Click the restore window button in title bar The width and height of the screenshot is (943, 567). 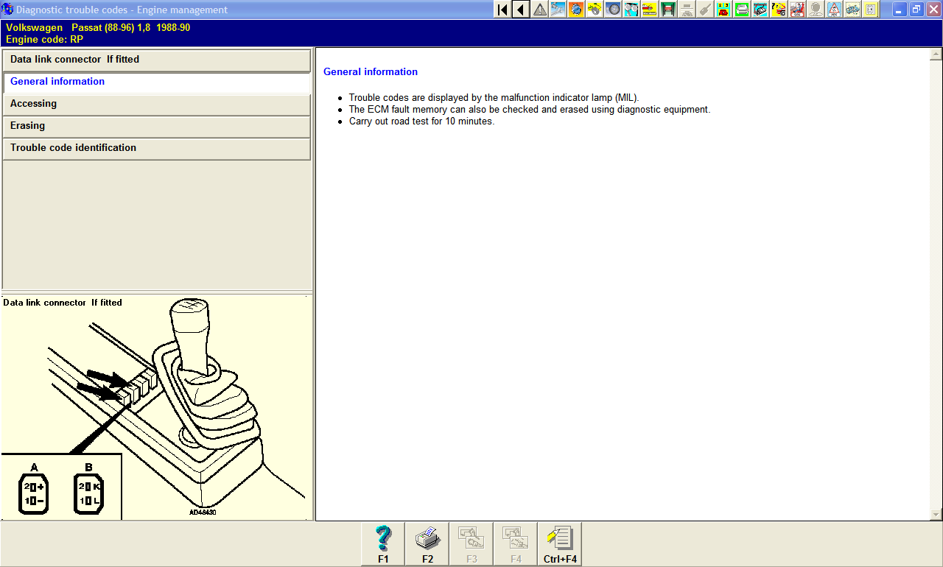point(916,10)
